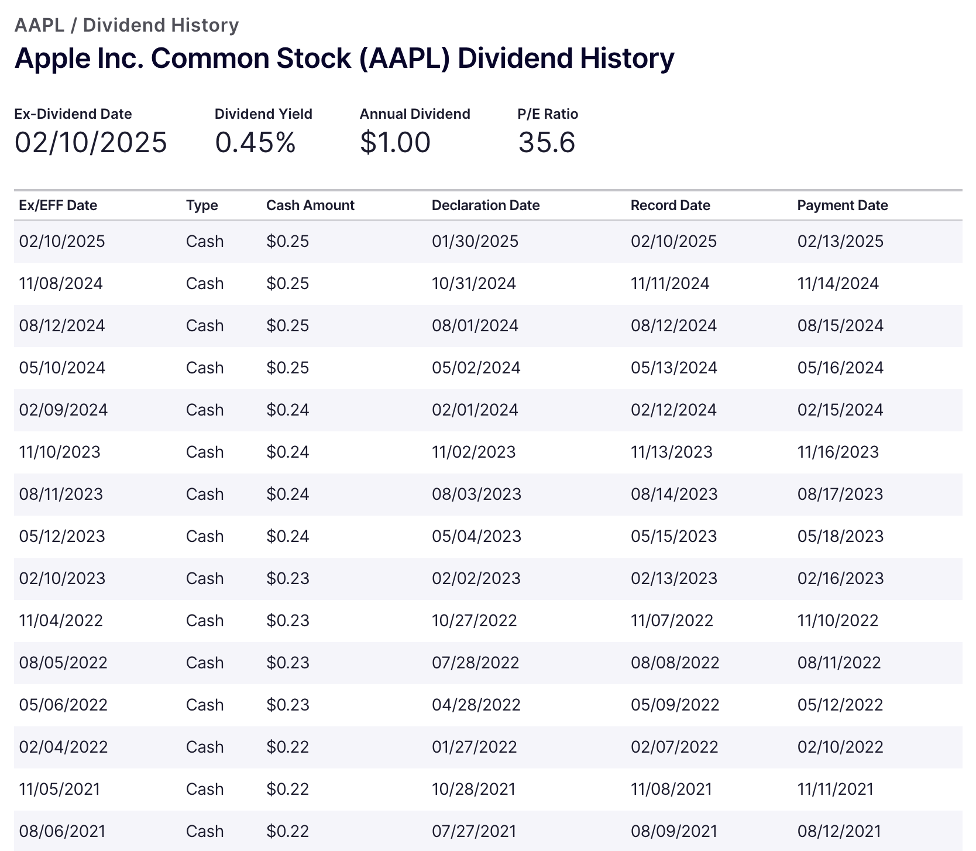Click the Ex/EFF date 05/06/2022
976x851 pixels.
click(x=63, y=705)
